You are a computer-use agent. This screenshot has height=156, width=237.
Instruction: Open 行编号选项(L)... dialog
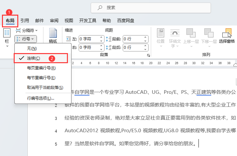coord(43,98)
